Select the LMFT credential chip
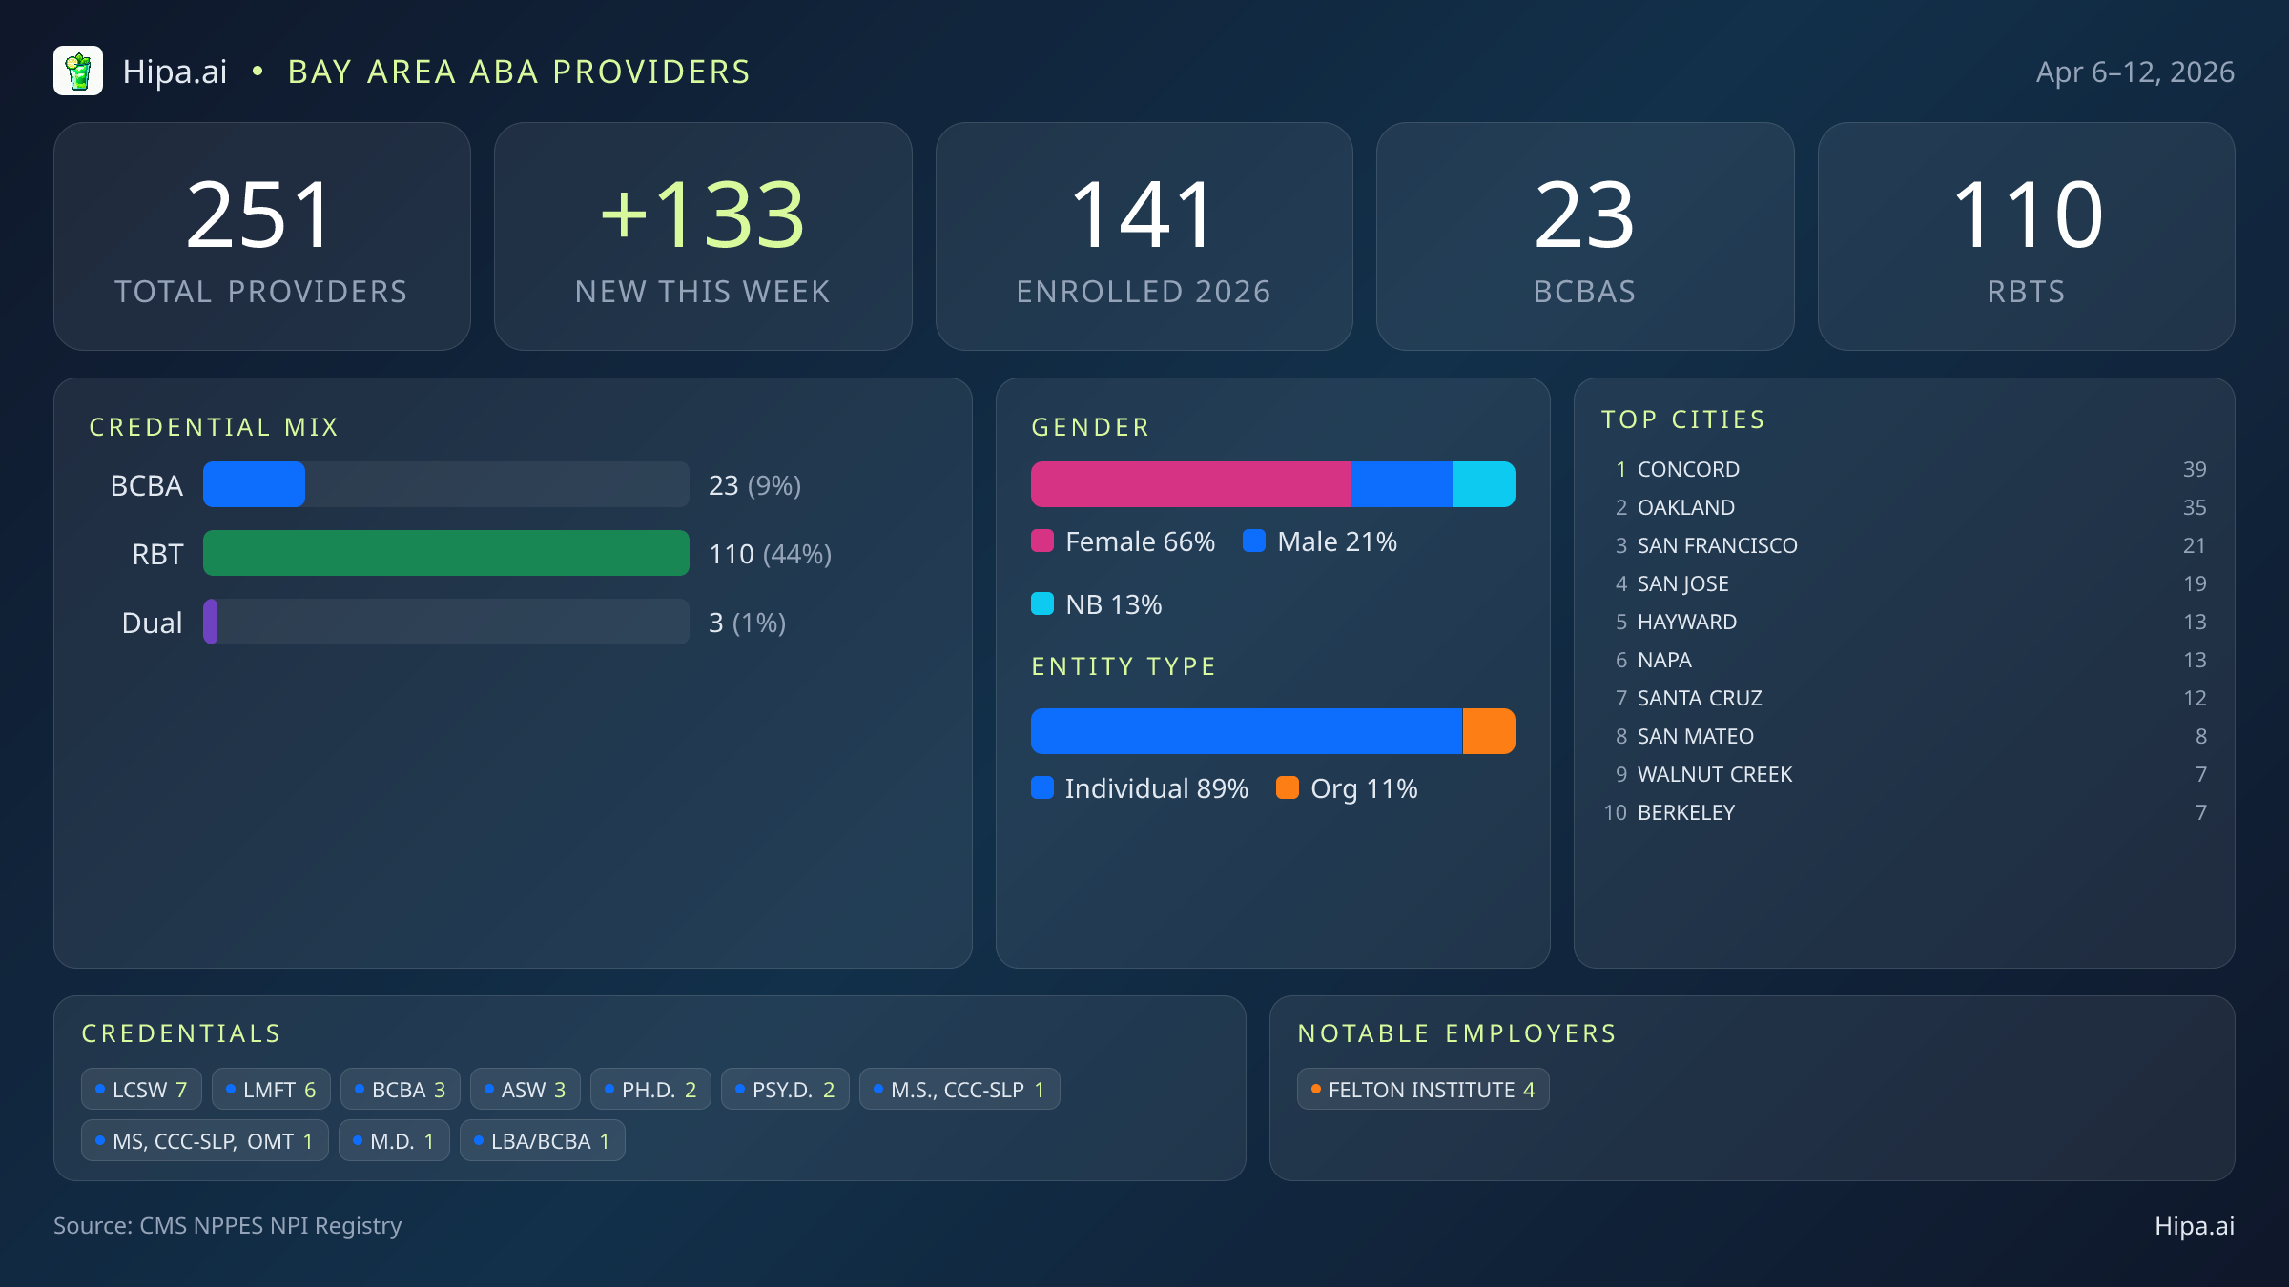The width and height of the screenshot is (2289, 1287). [x=271, y=1089]
